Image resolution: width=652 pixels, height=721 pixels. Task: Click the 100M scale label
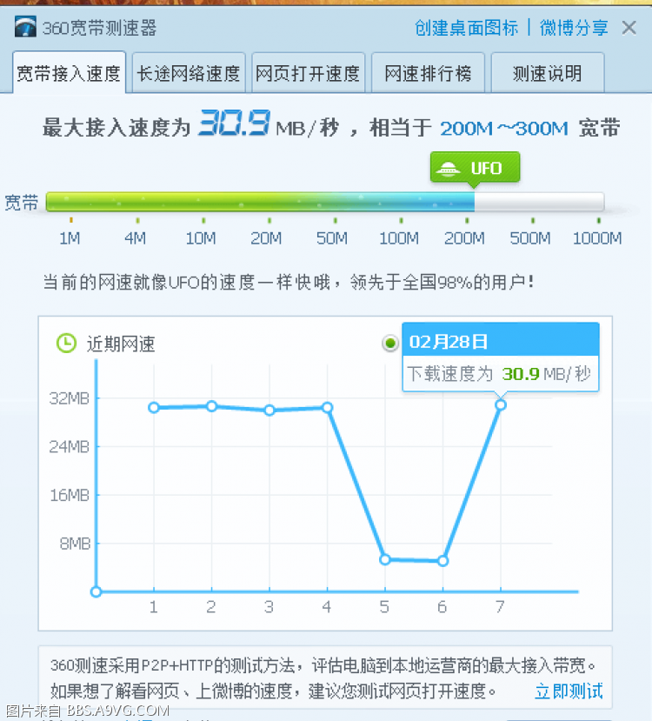[399, 238]
